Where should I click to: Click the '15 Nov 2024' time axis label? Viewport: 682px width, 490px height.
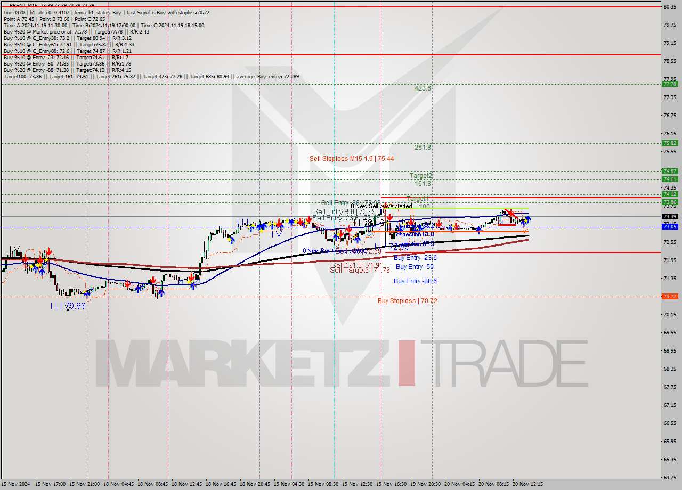pyautogui.click(x=16, y=484)
